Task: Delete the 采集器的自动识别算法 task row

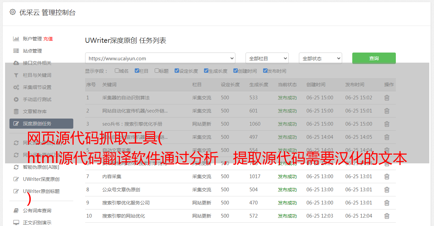Action: click(x=387, y=98)
